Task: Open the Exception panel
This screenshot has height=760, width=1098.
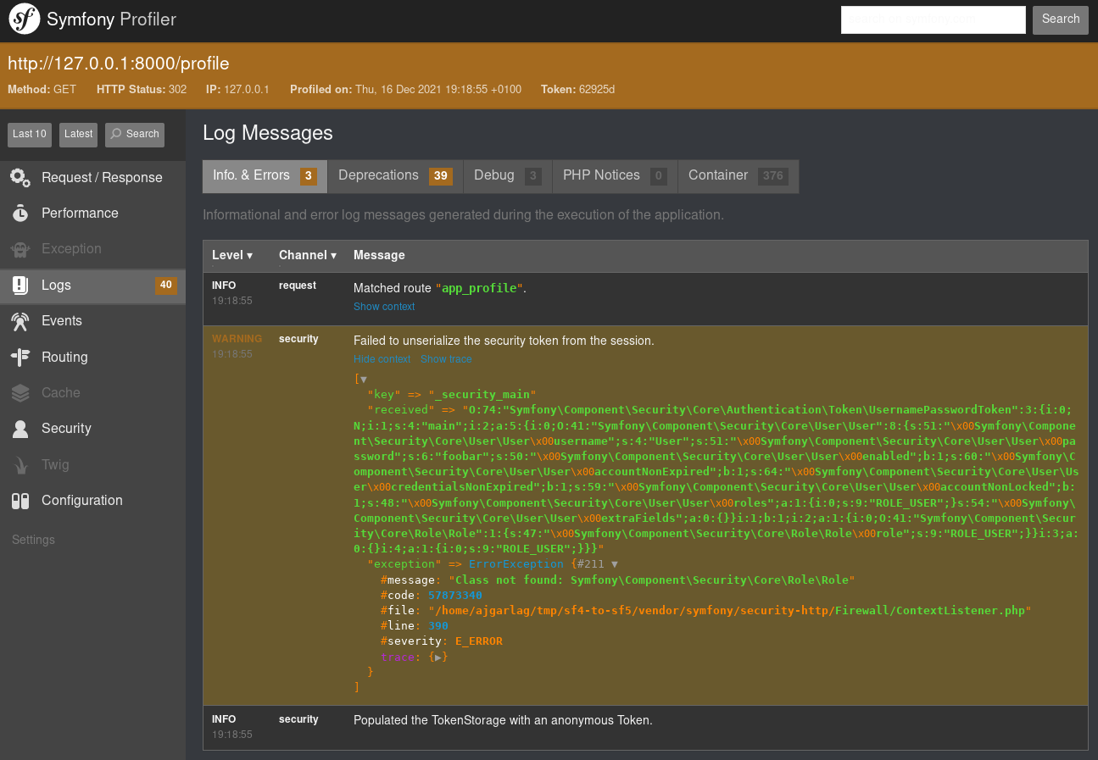Action: (x=92, y=249)
